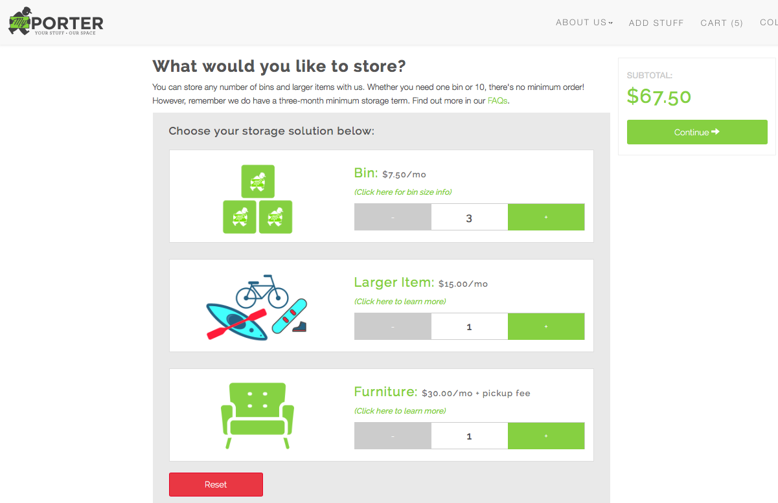Viewport: 778px width, 503px height.
Task: Open Furniture learn more link
Action: [400, 411]
